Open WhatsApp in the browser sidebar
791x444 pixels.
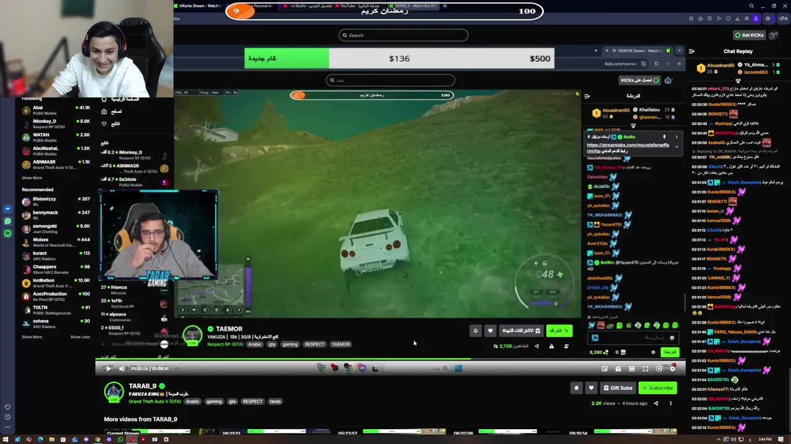coord(7,221)
